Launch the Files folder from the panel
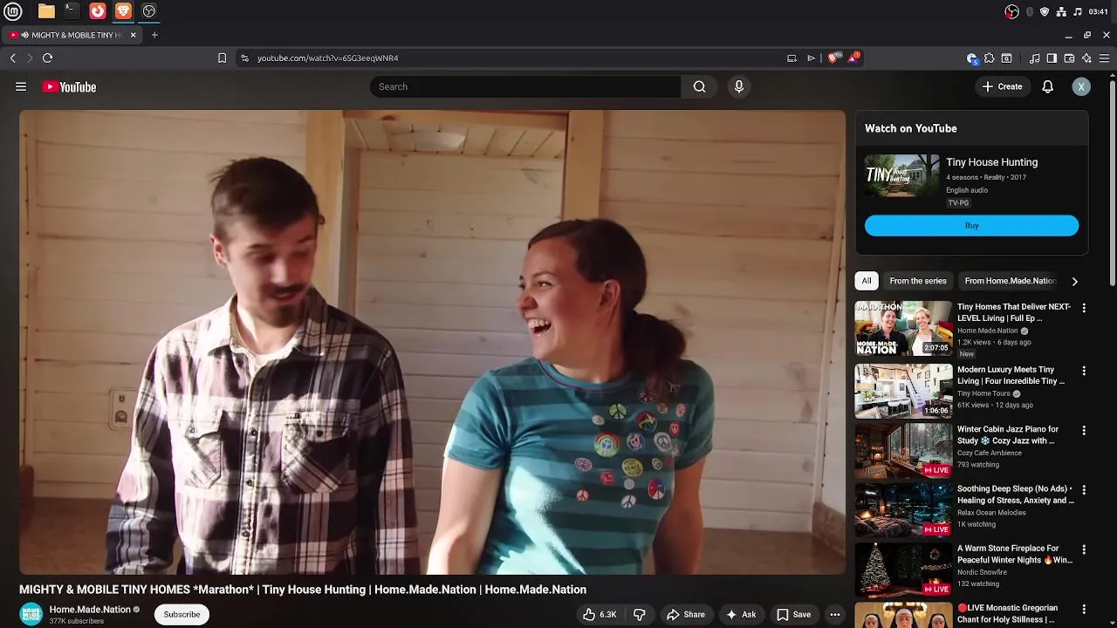Image resolution: width=1117 pixels, height=628 pixels. (x=46, y=11)
